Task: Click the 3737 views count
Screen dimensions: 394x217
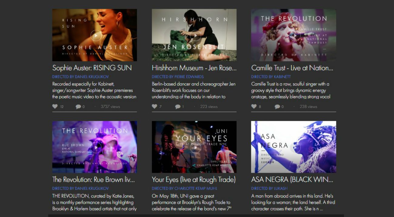Action: [110, 107]
